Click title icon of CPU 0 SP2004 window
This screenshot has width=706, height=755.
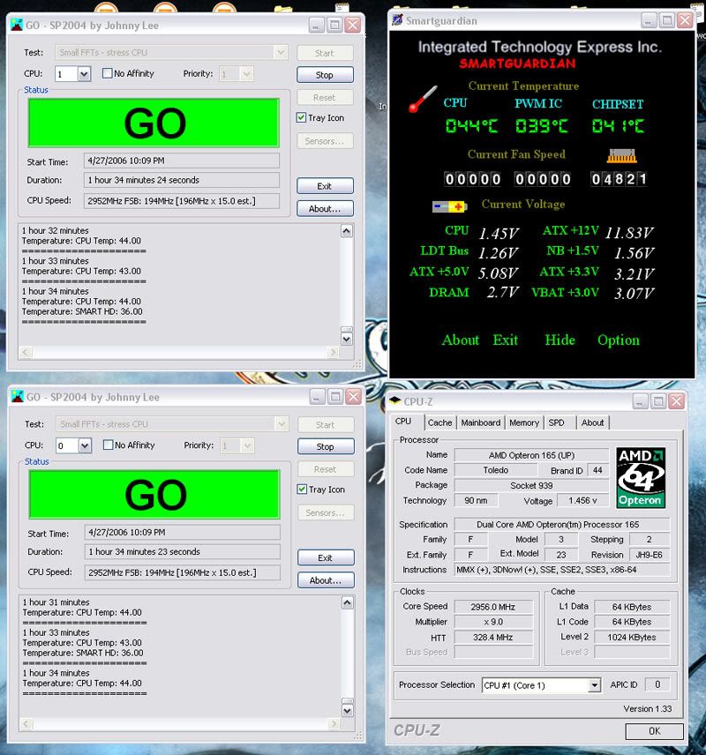coord(18,397)
